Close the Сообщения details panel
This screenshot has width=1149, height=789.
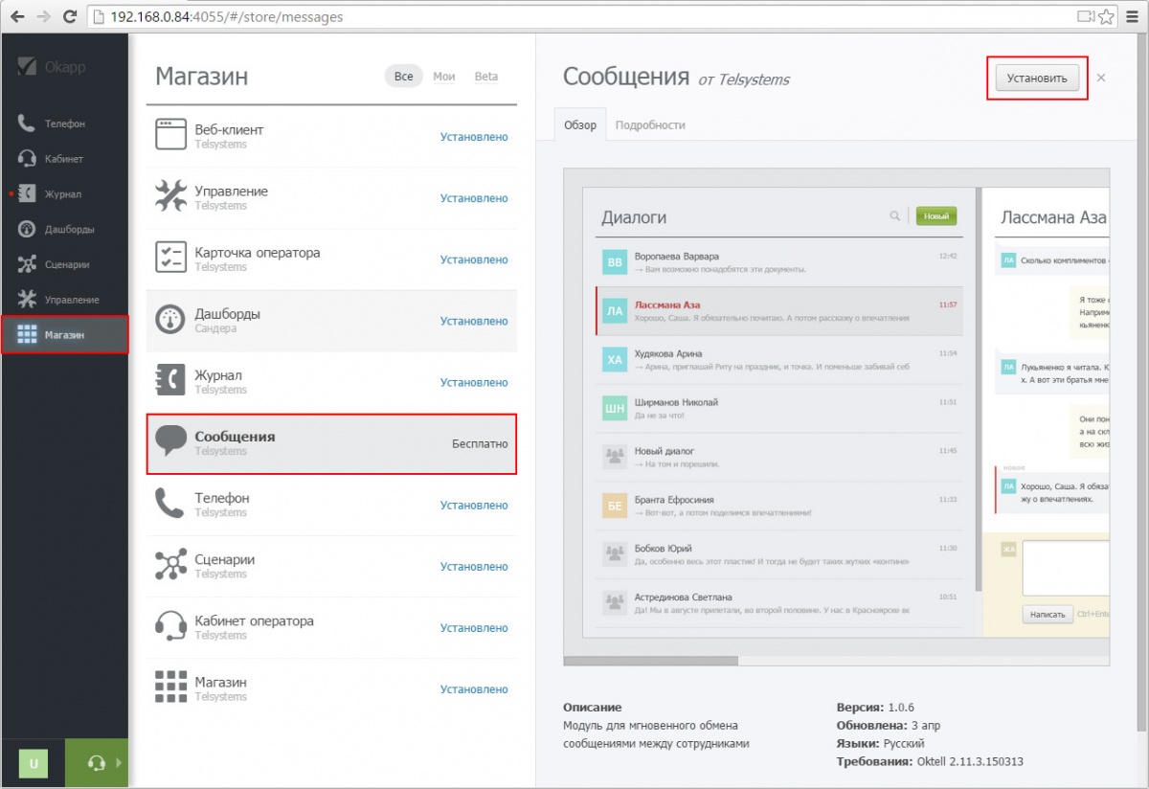coord(1101,78)
